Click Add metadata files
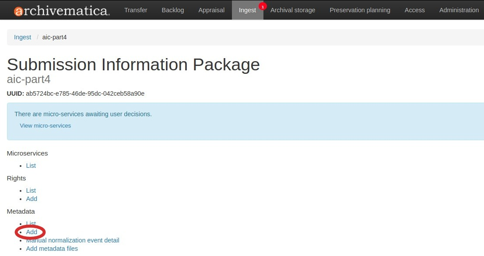The height and width of the screenshot is (256, 484). [52, 249]
